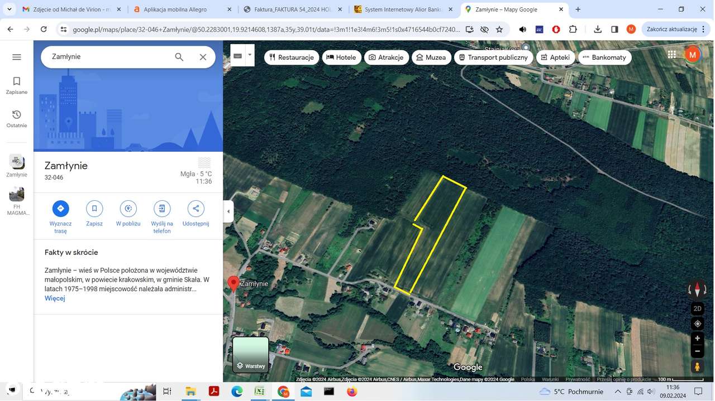Open File Explorer from taskbar
Viewport: 715px width, 401px height.
click(x=190, y=392)
